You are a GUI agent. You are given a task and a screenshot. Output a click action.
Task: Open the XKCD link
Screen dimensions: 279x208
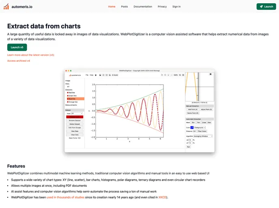tap(163, 197)
